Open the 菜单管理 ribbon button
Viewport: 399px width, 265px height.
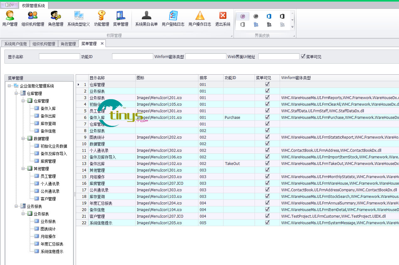click(121, 19)
